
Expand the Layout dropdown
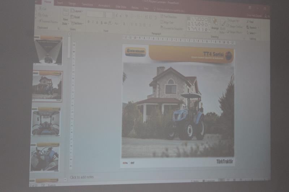point(77,11)
